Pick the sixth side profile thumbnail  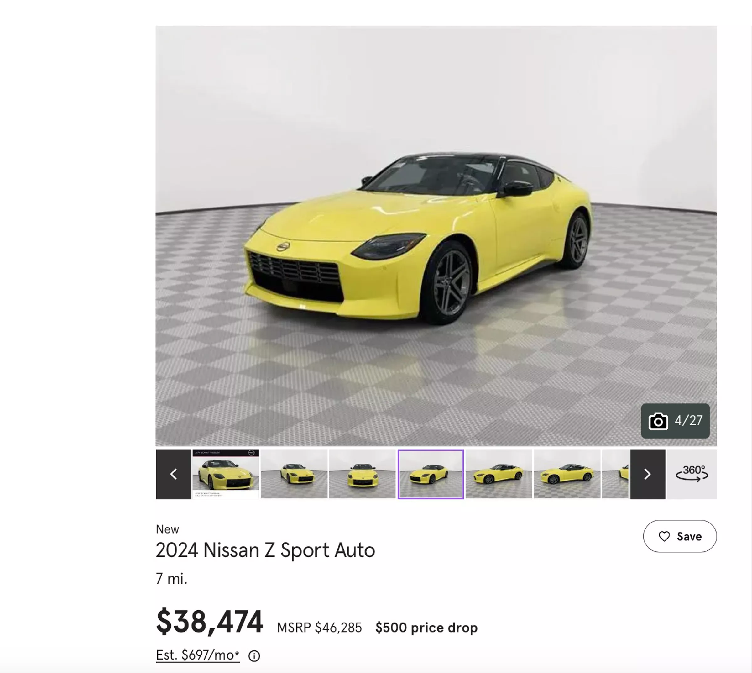tap(567, 474)
